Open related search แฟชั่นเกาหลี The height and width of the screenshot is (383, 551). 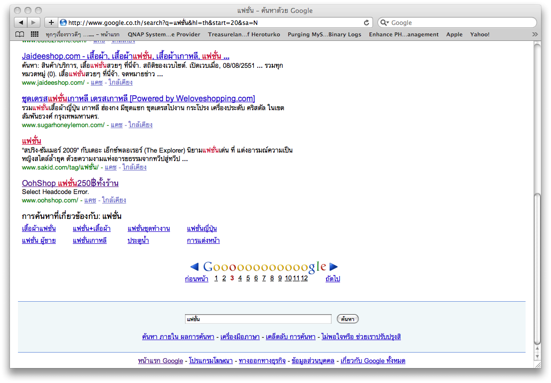pos(90,241)
